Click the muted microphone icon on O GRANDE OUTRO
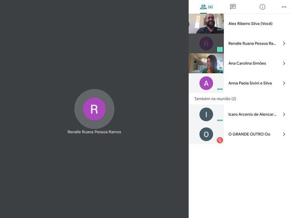This screenshot has height=218, width=291. [x=220, y=140]
